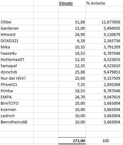The height and width of the screenshot is (145, 123).
Task: Select the total percentage cell 100
Action: coord(104,141)
